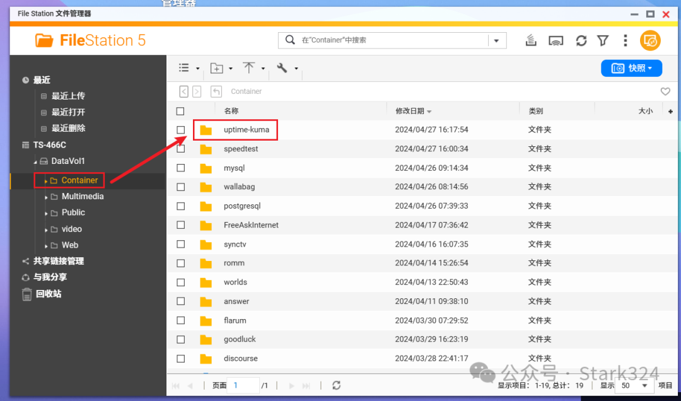Open the items-per-page 50 dropdown
Viewport: 681px width, 401px height.
[634, 386]
